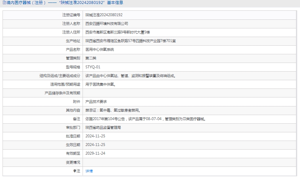Click the document icon beside the page title
The height and width of the screenshot is (178, 300).
point(4,3)
